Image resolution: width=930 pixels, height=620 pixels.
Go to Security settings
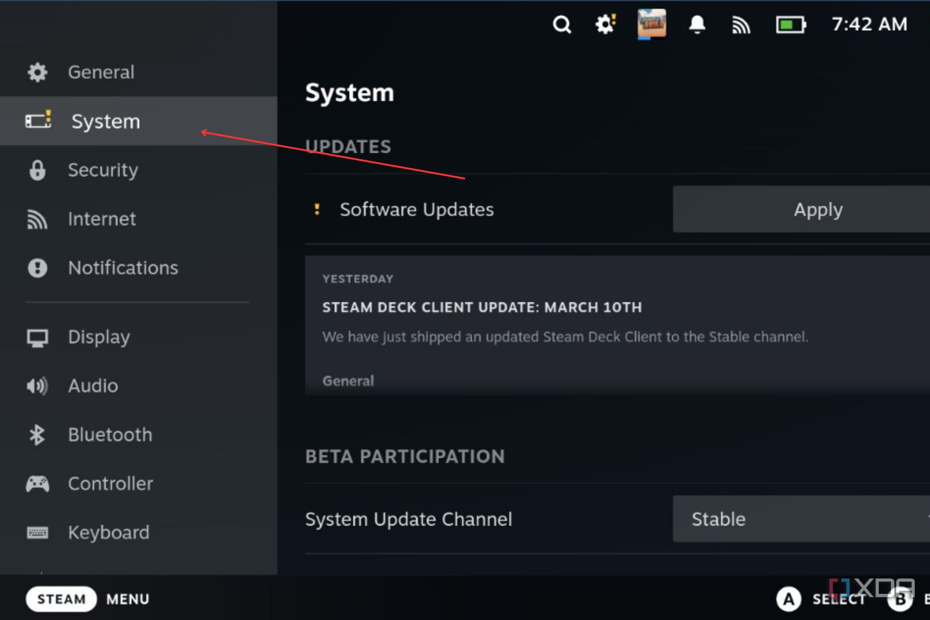139,170
